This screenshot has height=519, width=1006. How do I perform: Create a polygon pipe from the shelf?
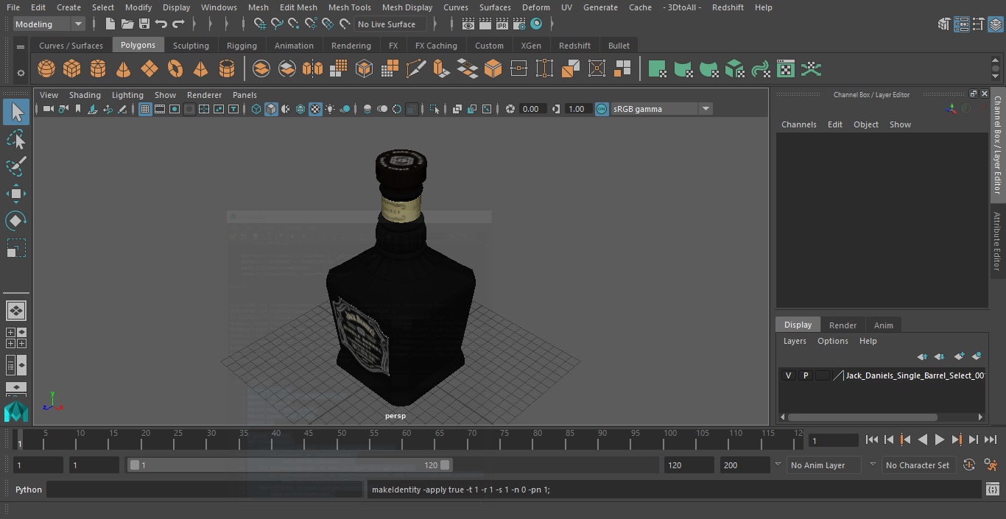227,69
